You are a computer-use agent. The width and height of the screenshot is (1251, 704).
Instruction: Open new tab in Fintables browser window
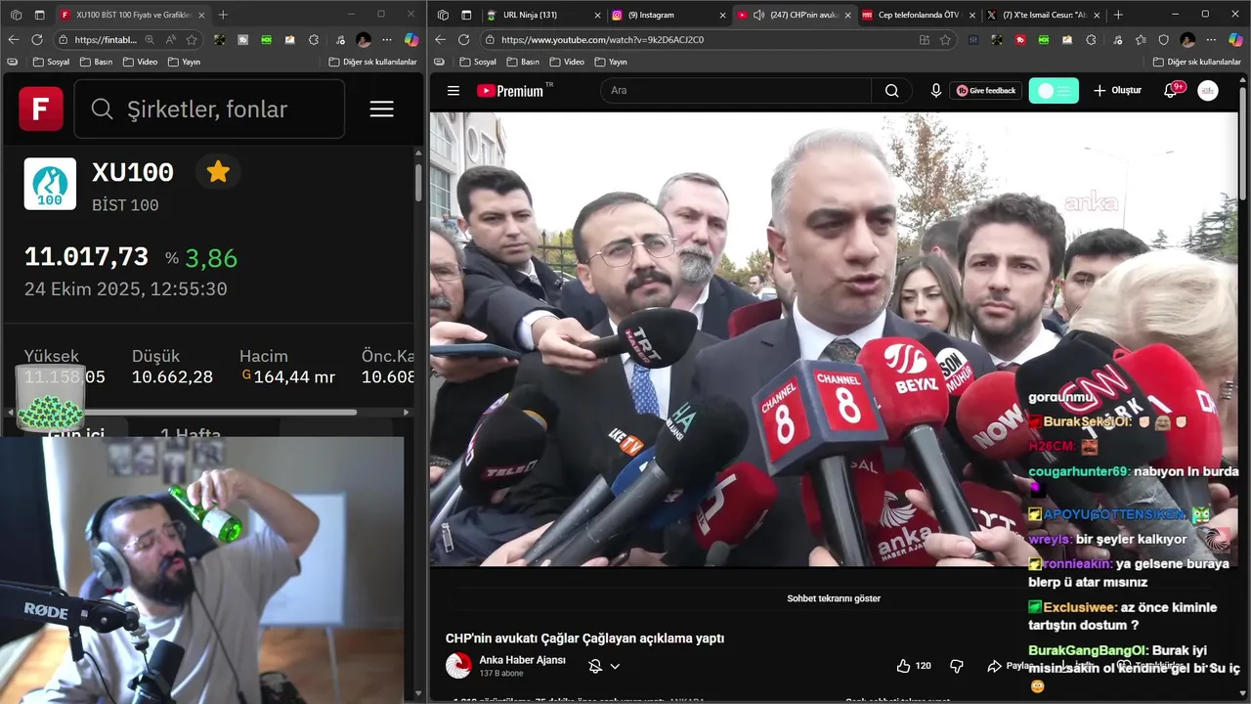[223, 15]
